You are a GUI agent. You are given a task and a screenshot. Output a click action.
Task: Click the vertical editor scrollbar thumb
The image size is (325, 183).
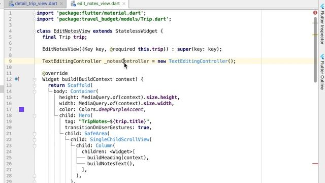[315, 50]
